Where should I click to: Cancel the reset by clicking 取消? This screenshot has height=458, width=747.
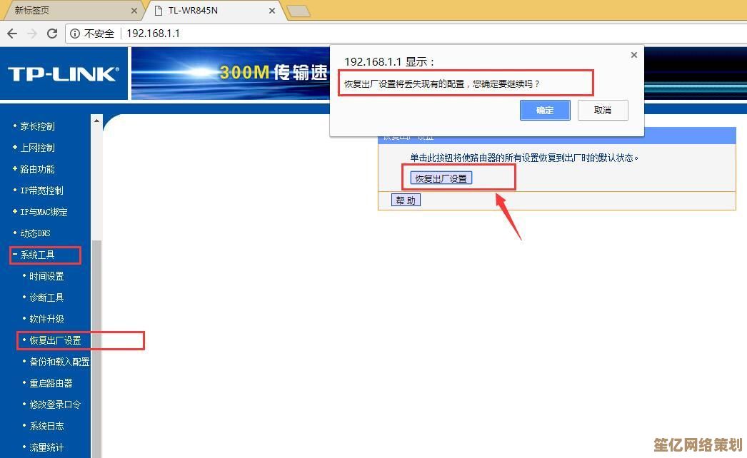pyautogui.click(x=603, y=110)
